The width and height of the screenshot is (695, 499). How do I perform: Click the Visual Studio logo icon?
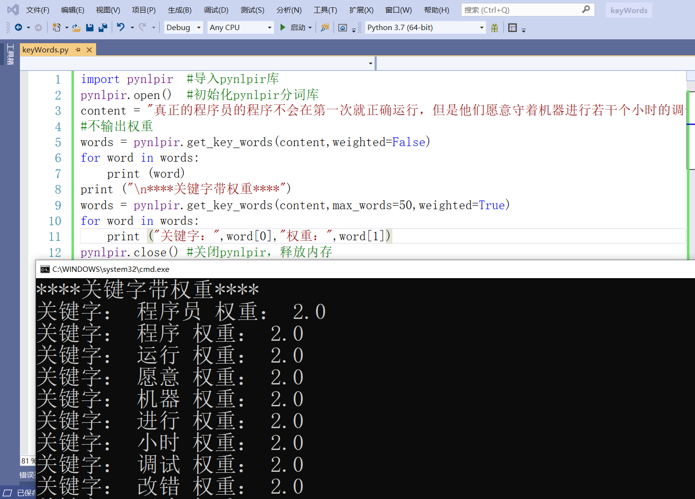pyautogui.click(x=13, y=10)
